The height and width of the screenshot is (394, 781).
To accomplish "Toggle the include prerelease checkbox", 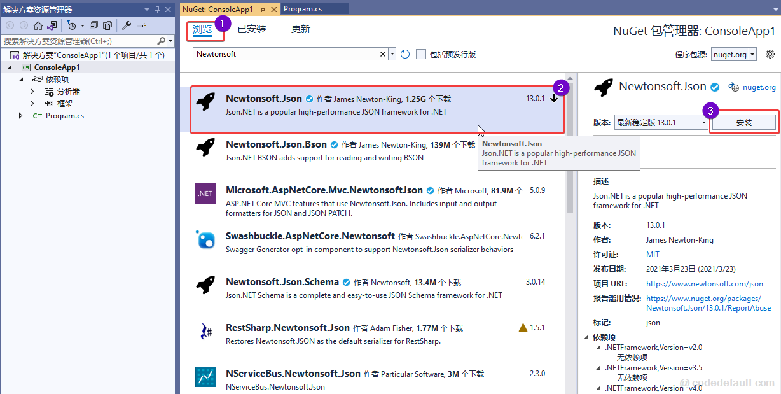I will pos(421,54).
